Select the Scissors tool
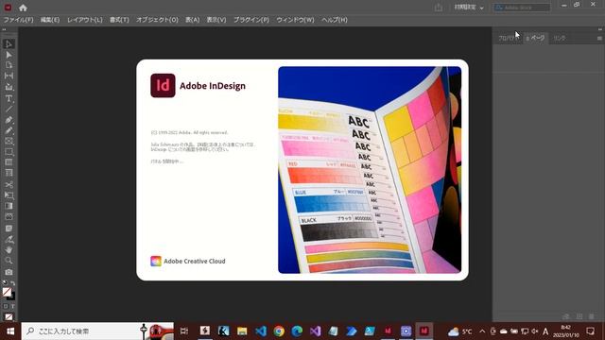 click(x=9, y=185)
